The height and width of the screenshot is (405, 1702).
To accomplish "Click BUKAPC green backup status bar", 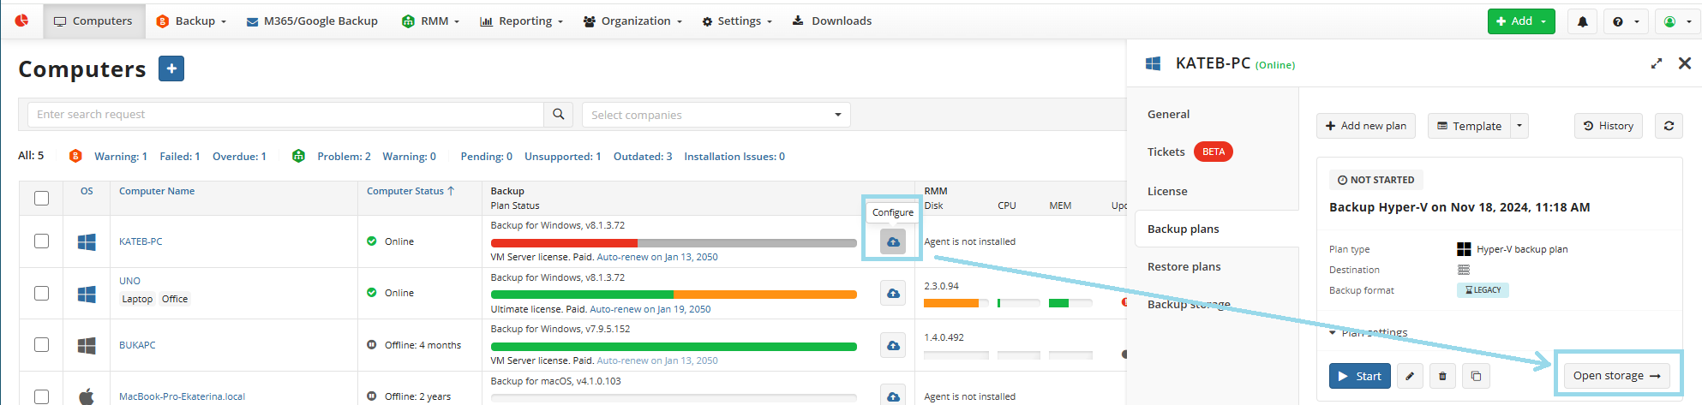I will [x=674, y=347].
